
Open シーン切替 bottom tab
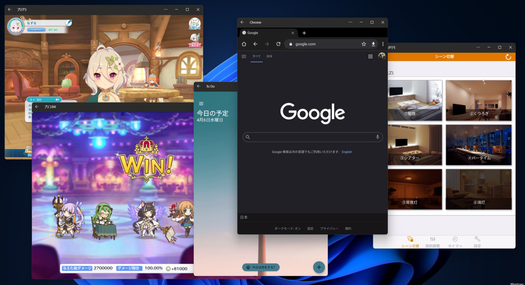click(410, 242)
